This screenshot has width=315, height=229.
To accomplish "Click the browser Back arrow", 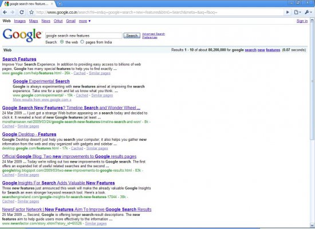I will (x=5, y=12).
